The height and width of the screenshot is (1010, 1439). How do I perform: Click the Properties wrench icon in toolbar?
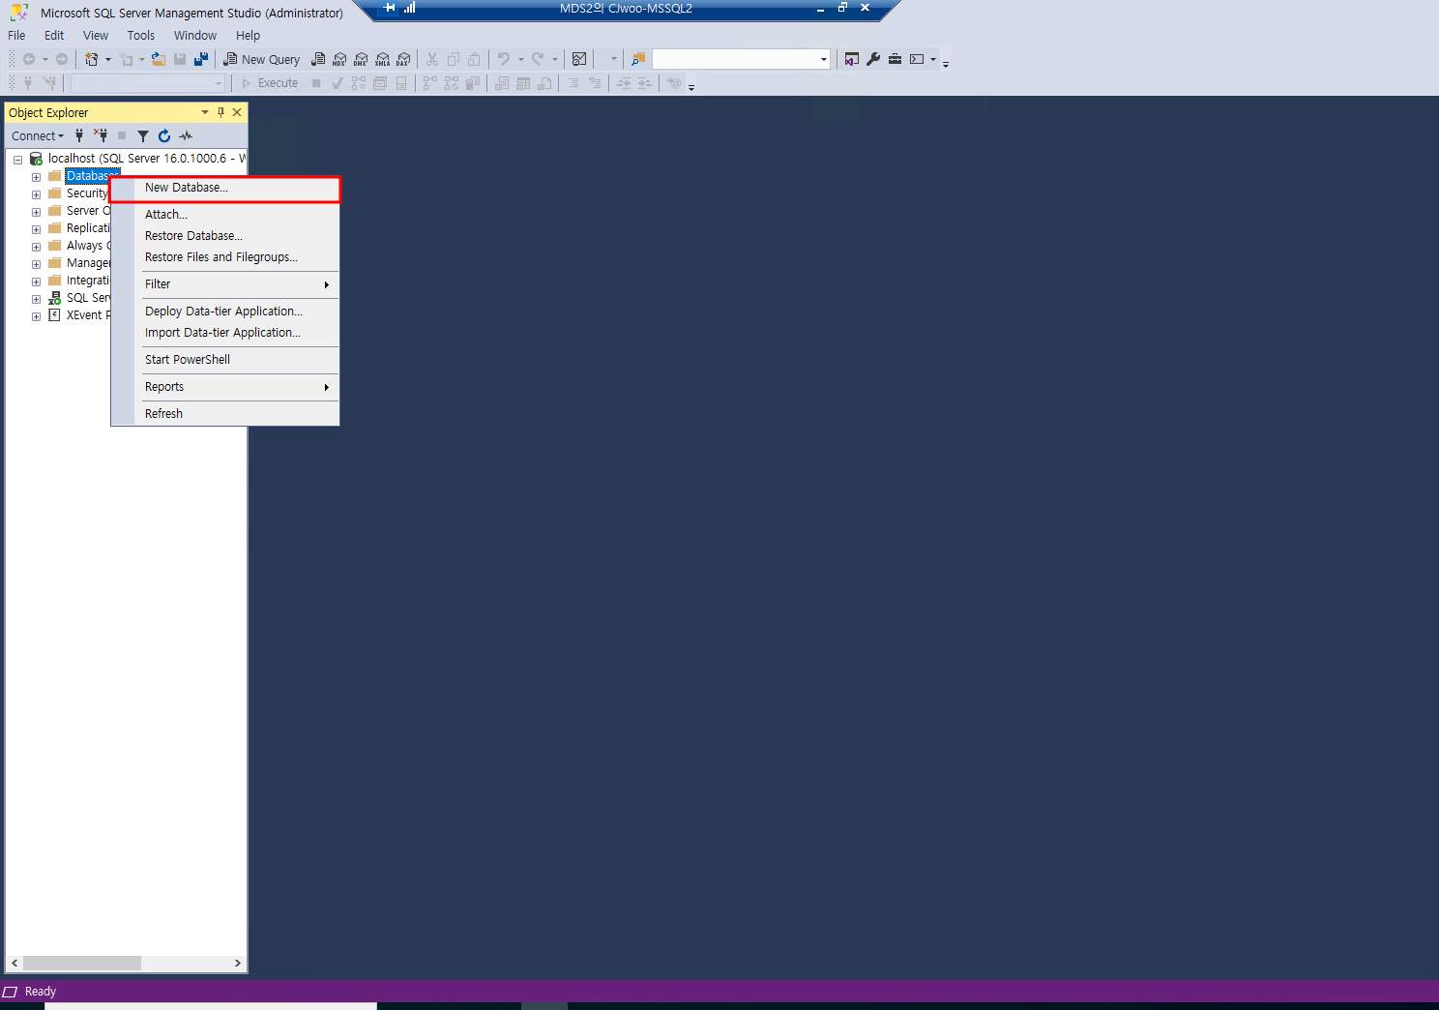(873, 59)
